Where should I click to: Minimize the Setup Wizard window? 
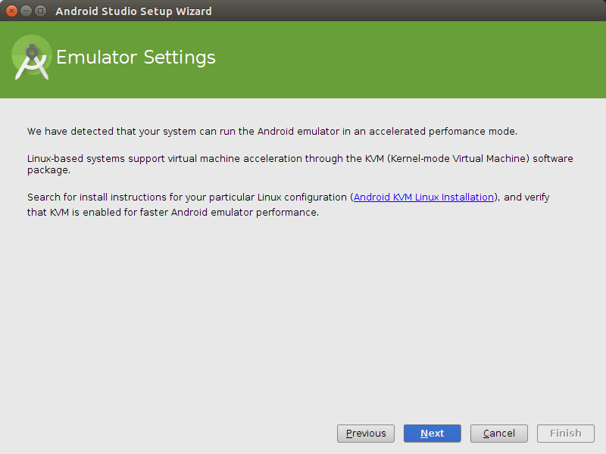click(26, 11)
